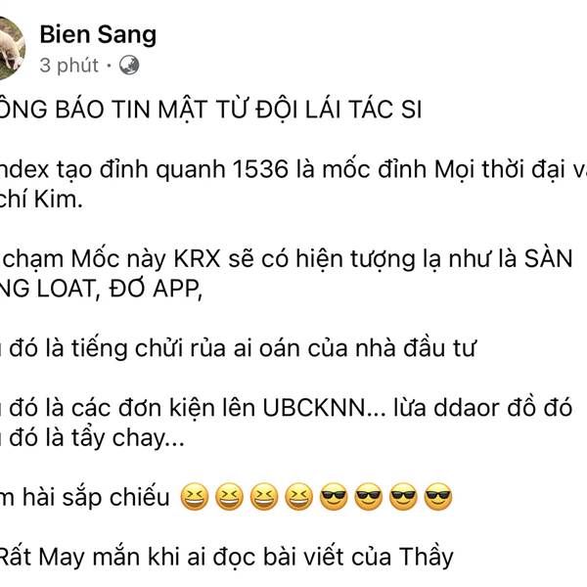
Task: Select the third sunglasses emoji
Action: pos(403,497)
